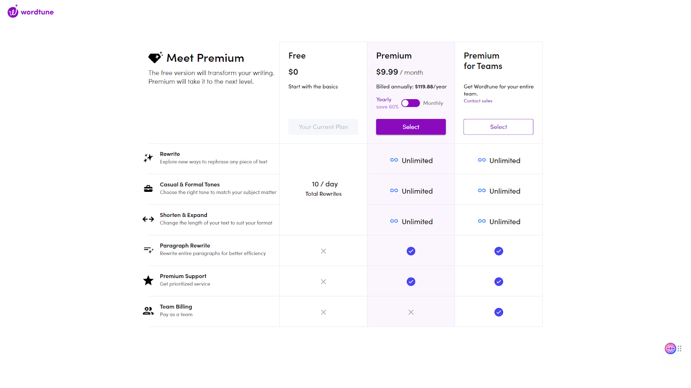Click Premium column's Team Billing X mark

411,312
